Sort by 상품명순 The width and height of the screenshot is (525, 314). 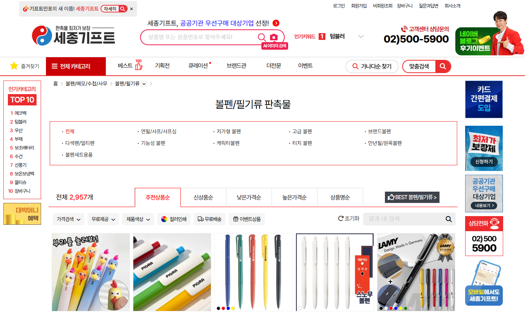tap(340, 197)
